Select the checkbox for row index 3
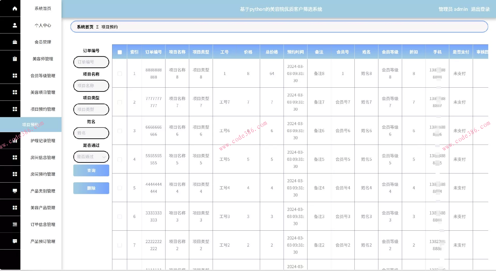The image size is (496, 271). [120, 131]
